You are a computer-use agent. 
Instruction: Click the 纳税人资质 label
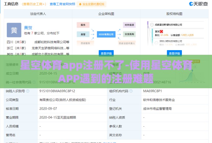(x=117, y=117)
